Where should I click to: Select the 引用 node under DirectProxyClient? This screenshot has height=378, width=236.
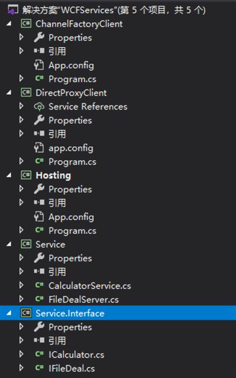coord(57,134)
